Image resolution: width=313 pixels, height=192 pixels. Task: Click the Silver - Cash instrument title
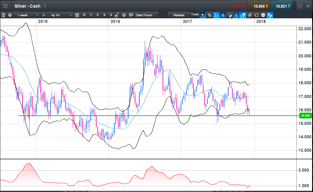pos(27,6)
